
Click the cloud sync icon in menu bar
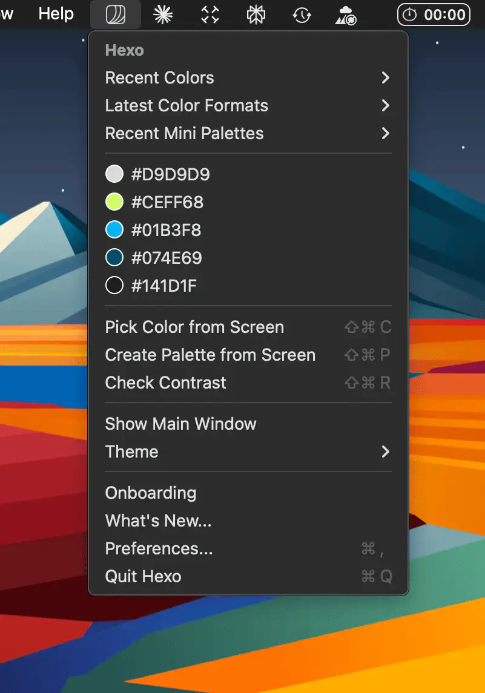point(346,15)
